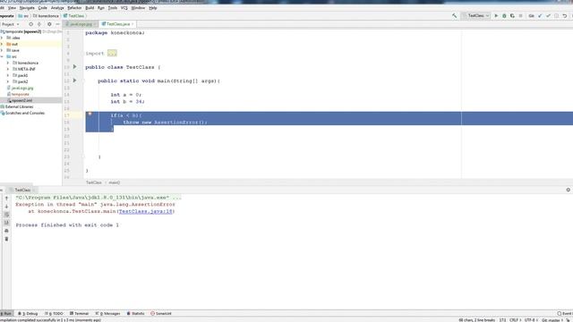Click run gutter arrow beside main method
573x322 pixels.
[x=75, y=80]
